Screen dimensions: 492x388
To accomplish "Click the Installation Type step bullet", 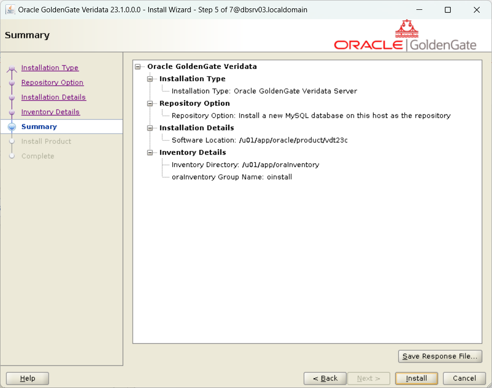I will click(x=12, y=68).
